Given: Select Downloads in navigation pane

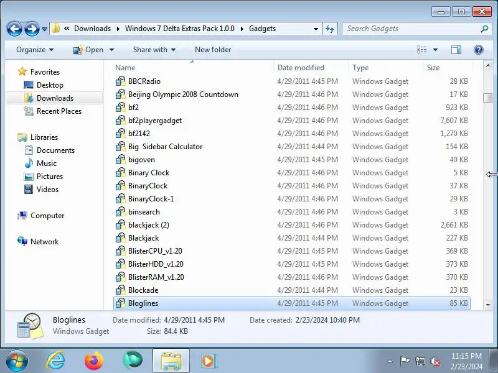Looking at the screenshot, I should 55,98.
